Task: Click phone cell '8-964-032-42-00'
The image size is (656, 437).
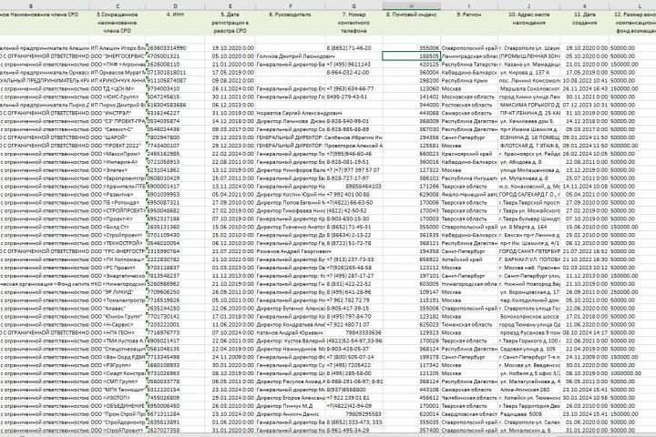Action: pyautogui.click(x=354, y=72)
